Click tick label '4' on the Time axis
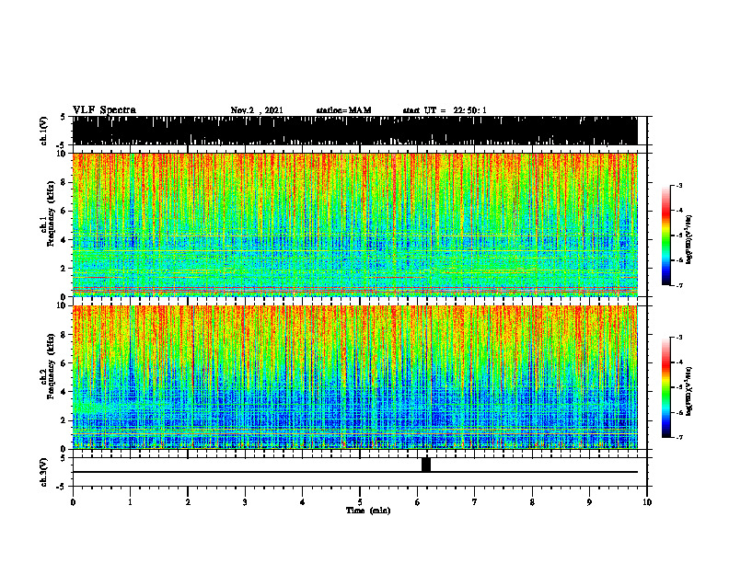Image resolution: width=729 pixels, height=563 pixels. click(x=302, y=502)
